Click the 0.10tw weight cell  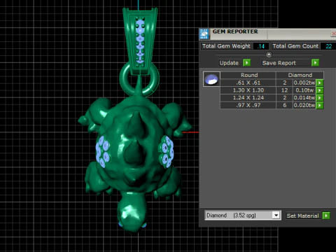point(304,90)
